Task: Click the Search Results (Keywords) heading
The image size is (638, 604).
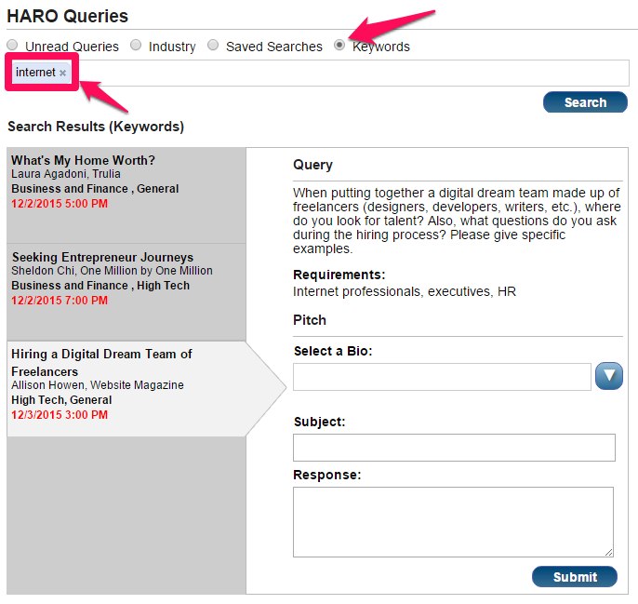Action: 96,127
